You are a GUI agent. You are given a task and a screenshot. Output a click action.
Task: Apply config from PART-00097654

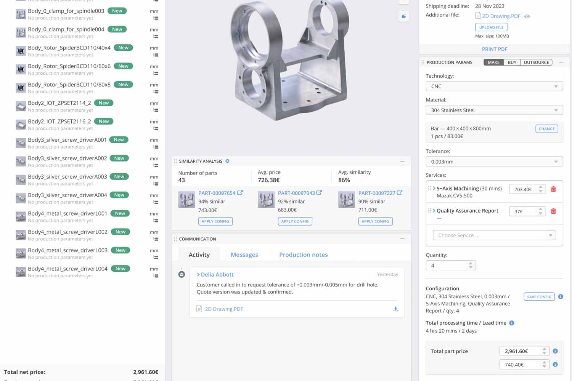pyautogui.click(x=215, y=221)
